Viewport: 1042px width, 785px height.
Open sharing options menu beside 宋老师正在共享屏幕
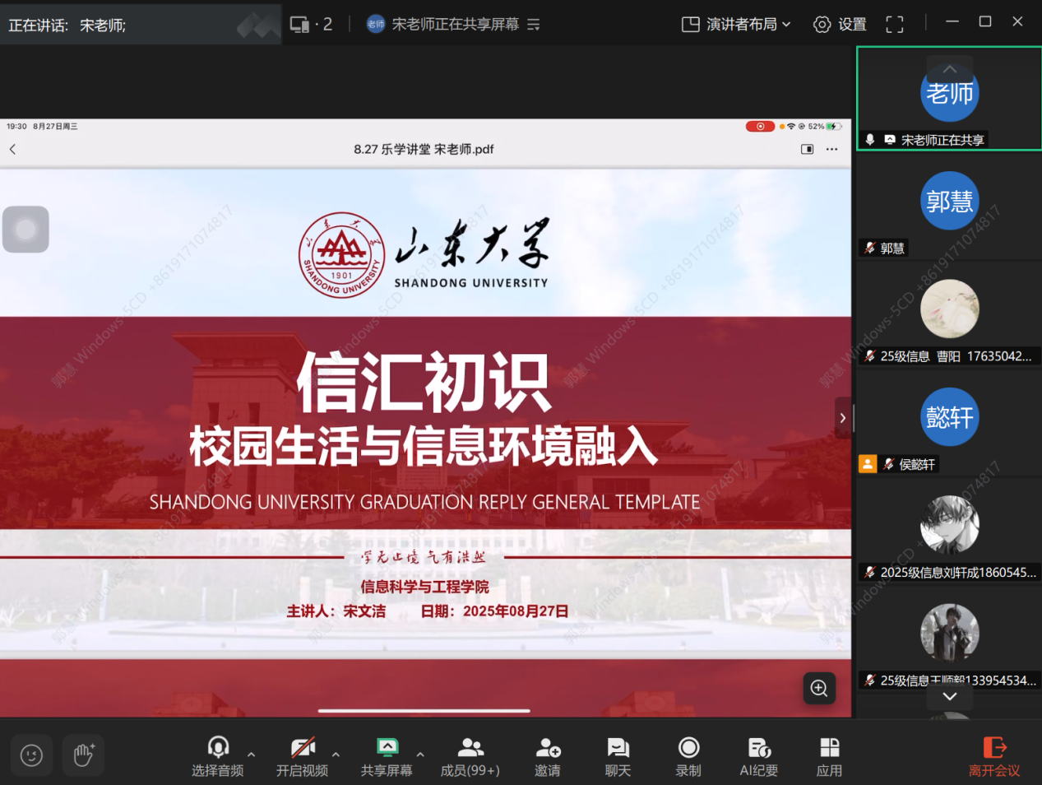(534, 25)
